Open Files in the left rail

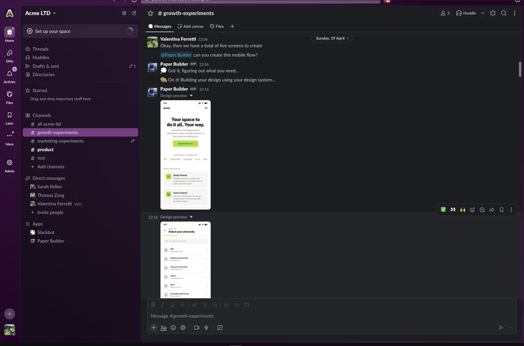coord(10,94)
